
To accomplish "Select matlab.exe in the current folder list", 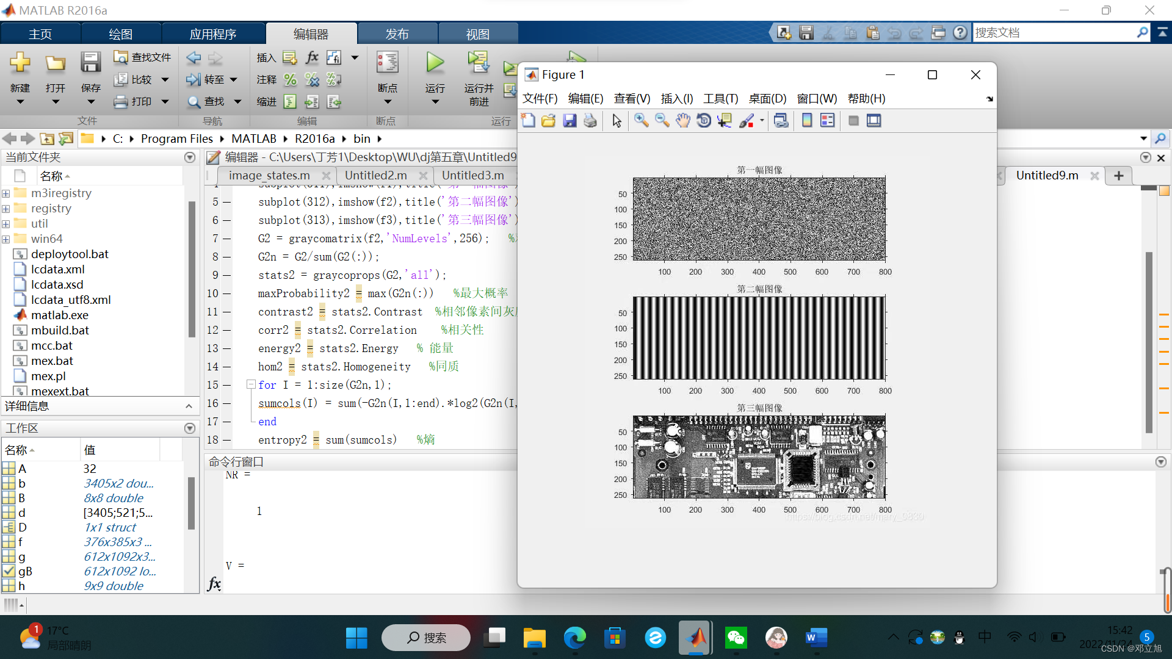I will tap(59, 315).
